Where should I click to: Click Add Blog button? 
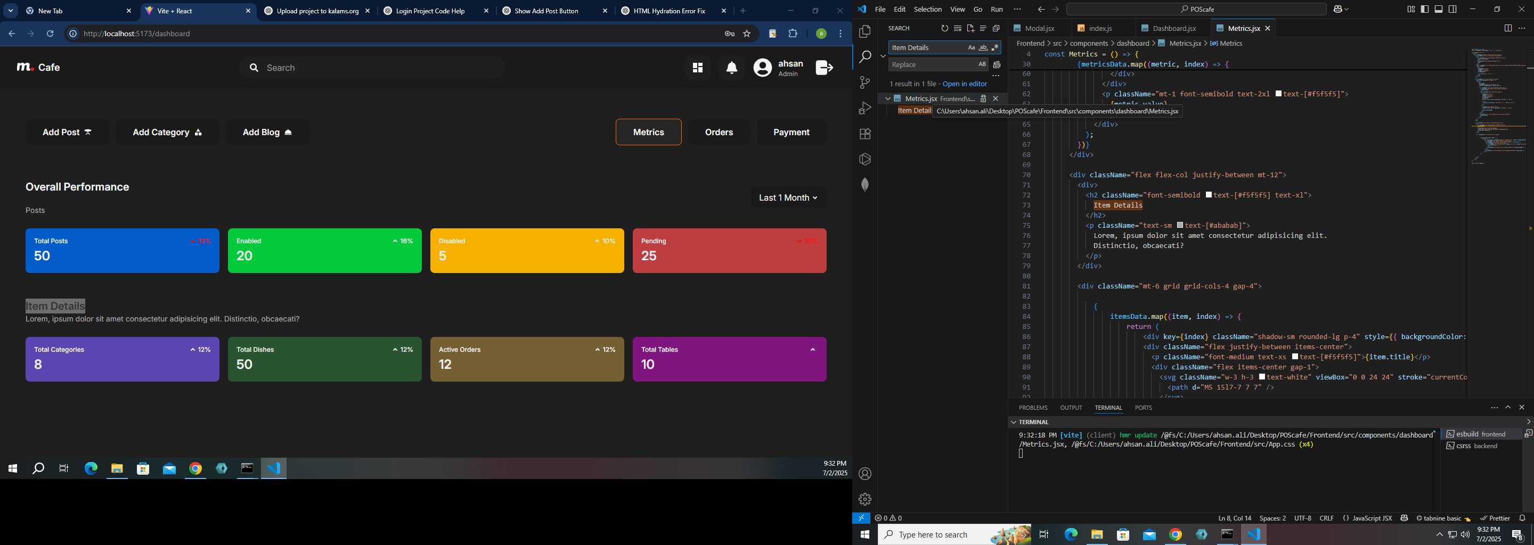coord(267,132)
